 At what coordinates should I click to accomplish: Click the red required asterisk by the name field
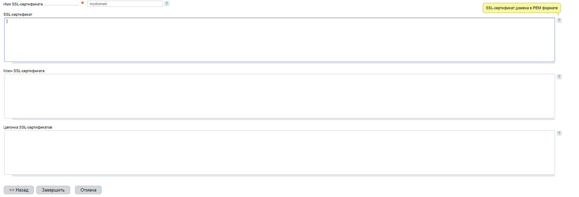tap(83, 4)
